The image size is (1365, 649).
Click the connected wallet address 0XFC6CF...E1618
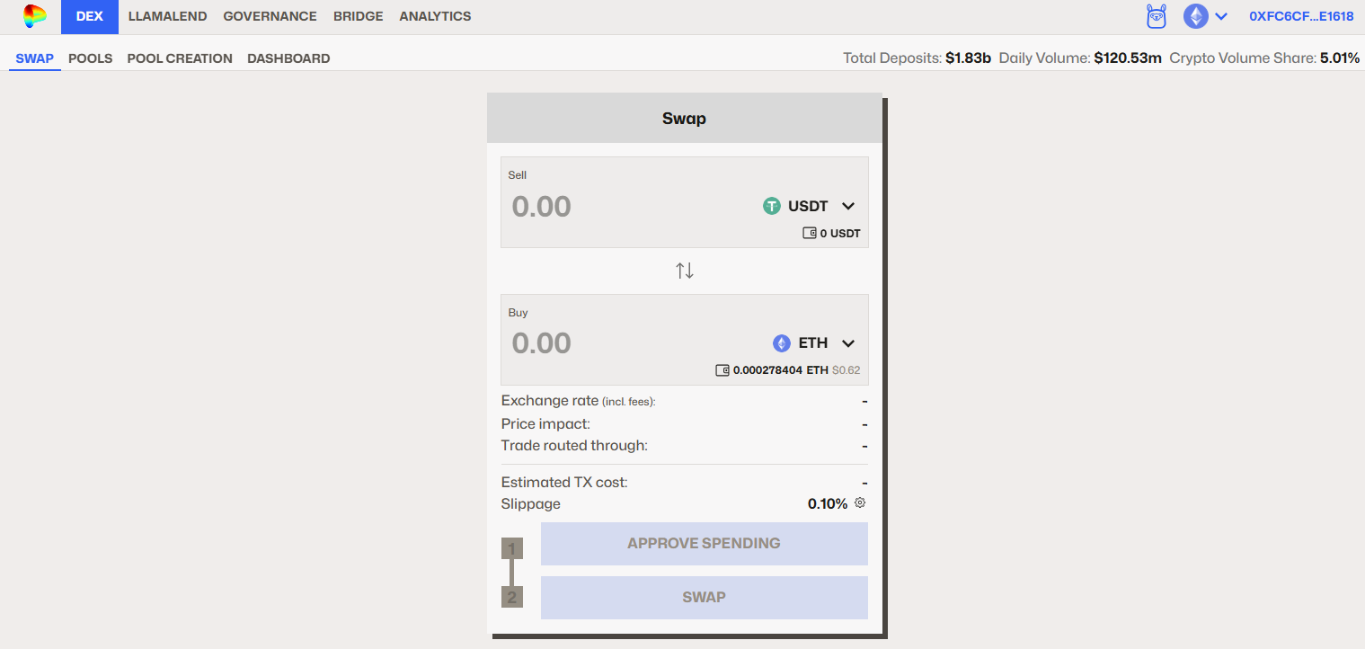coord(1301,16)
